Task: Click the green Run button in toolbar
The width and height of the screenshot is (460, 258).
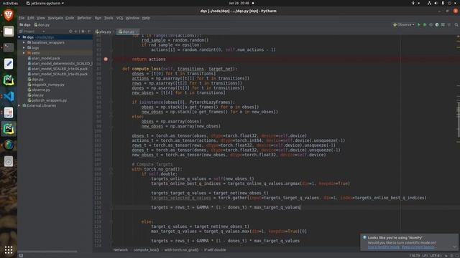Action: click(419, 25)
